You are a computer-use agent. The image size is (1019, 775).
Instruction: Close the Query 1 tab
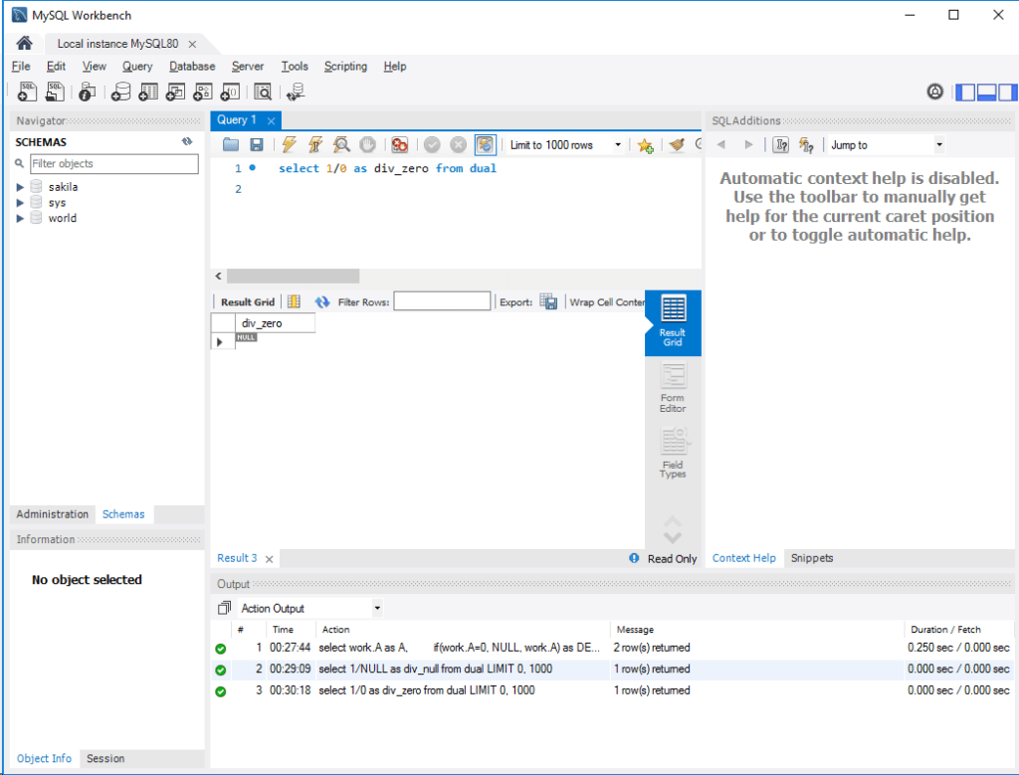pyautogui.click(x=271, y=120)
